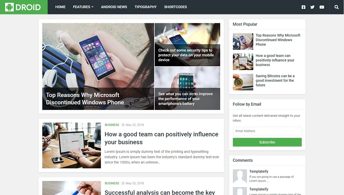
Task: Open the Facebook social icon
Action: pyautogui.click(x=303, y=7)
